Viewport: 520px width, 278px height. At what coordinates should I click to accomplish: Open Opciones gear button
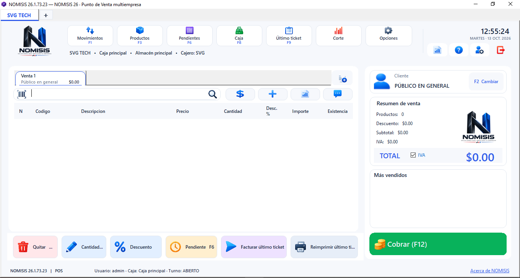(x=389, y=35)
